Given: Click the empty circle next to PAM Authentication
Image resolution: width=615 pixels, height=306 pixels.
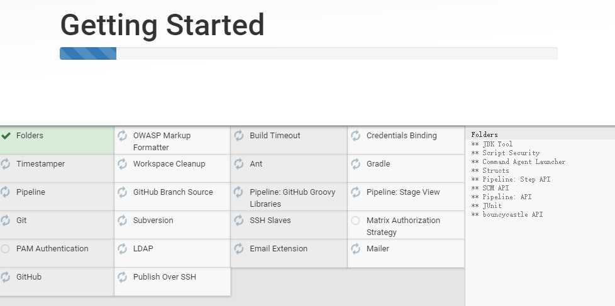Looking at the screenshot, I should click(5, 249).
